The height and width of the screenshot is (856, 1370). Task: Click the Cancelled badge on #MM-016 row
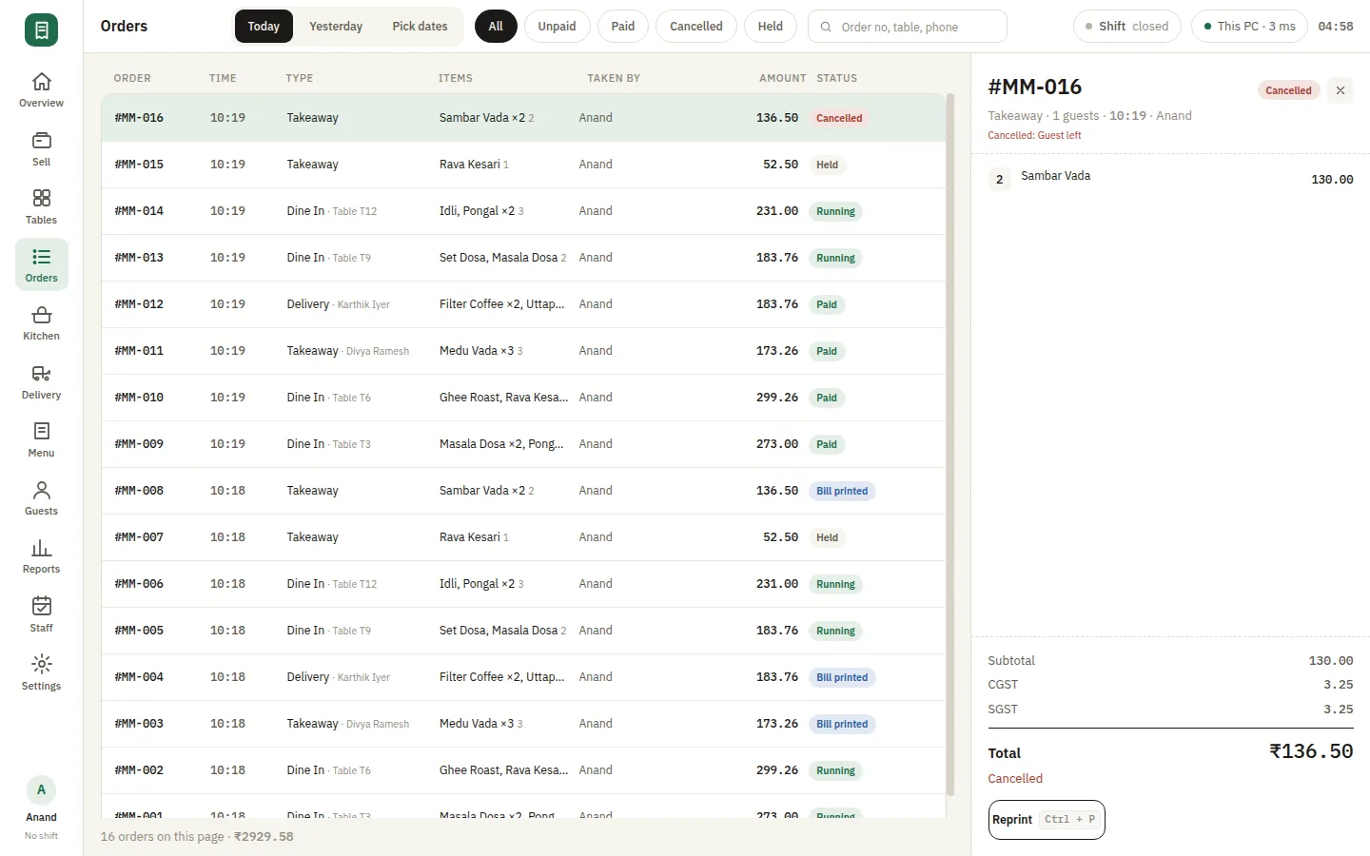tap(839, 118)
